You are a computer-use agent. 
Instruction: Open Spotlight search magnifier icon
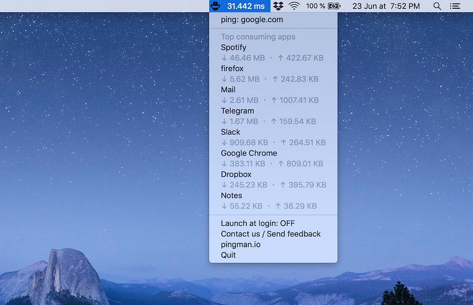click(437, 6)
